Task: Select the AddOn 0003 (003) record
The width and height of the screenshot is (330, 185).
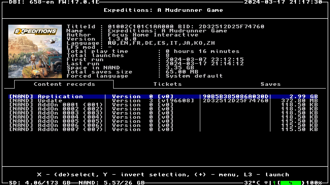Action: tap(163, 113)
